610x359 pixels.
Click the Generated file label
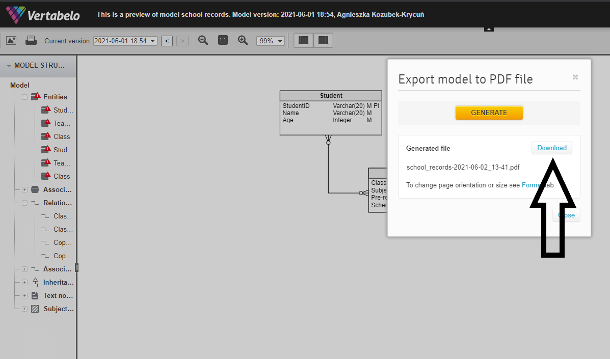(x=428, y=148)
